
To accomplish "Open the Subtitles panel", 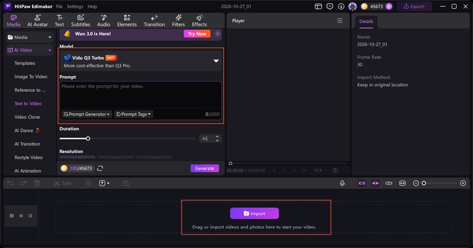I will pos(80,21).
